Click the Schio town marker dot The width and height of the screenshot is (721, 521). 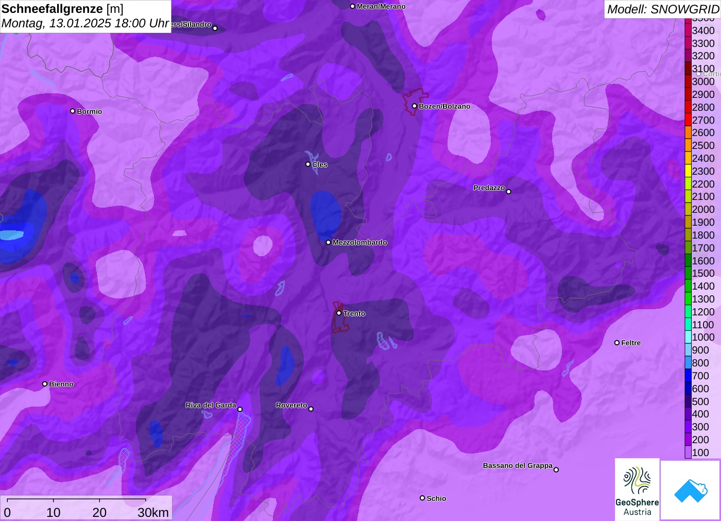tap(422, 498)
